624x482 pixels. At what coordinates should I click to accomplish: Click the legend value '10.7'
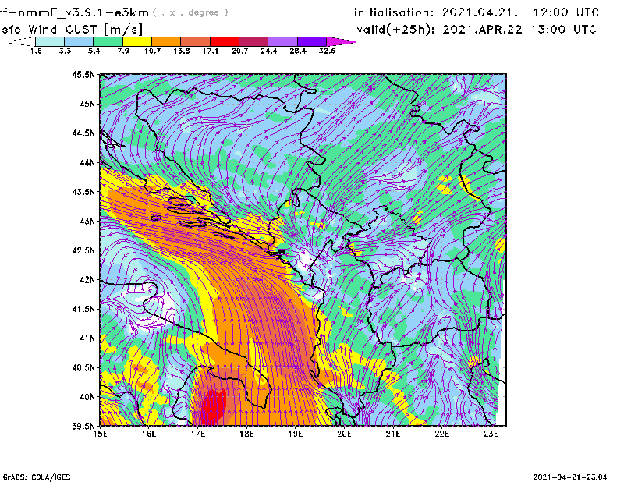coord(152,51)
